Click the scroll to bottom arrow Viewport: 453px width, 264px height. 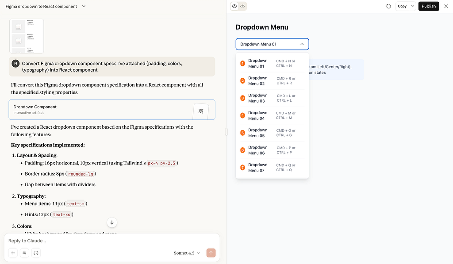click(112, 222)
